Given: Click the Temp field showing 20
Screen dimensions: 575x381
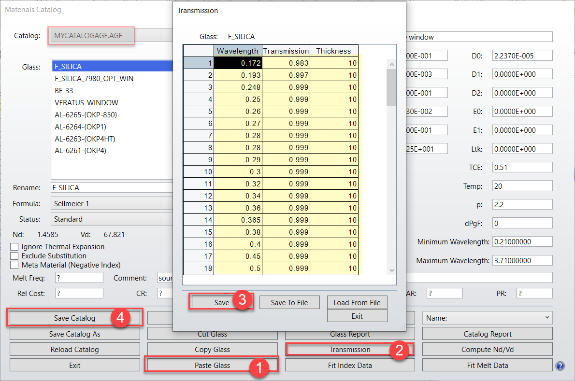Looking at the screenshot, I should tap(522, 186).
